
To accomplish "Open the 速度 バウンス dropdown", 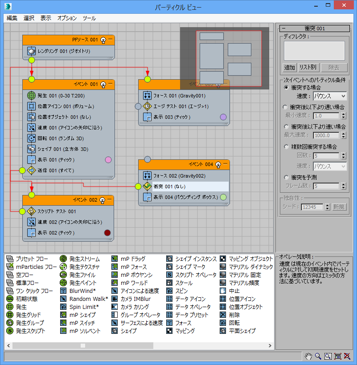I will pyautogui.click(x=329, y=96).
